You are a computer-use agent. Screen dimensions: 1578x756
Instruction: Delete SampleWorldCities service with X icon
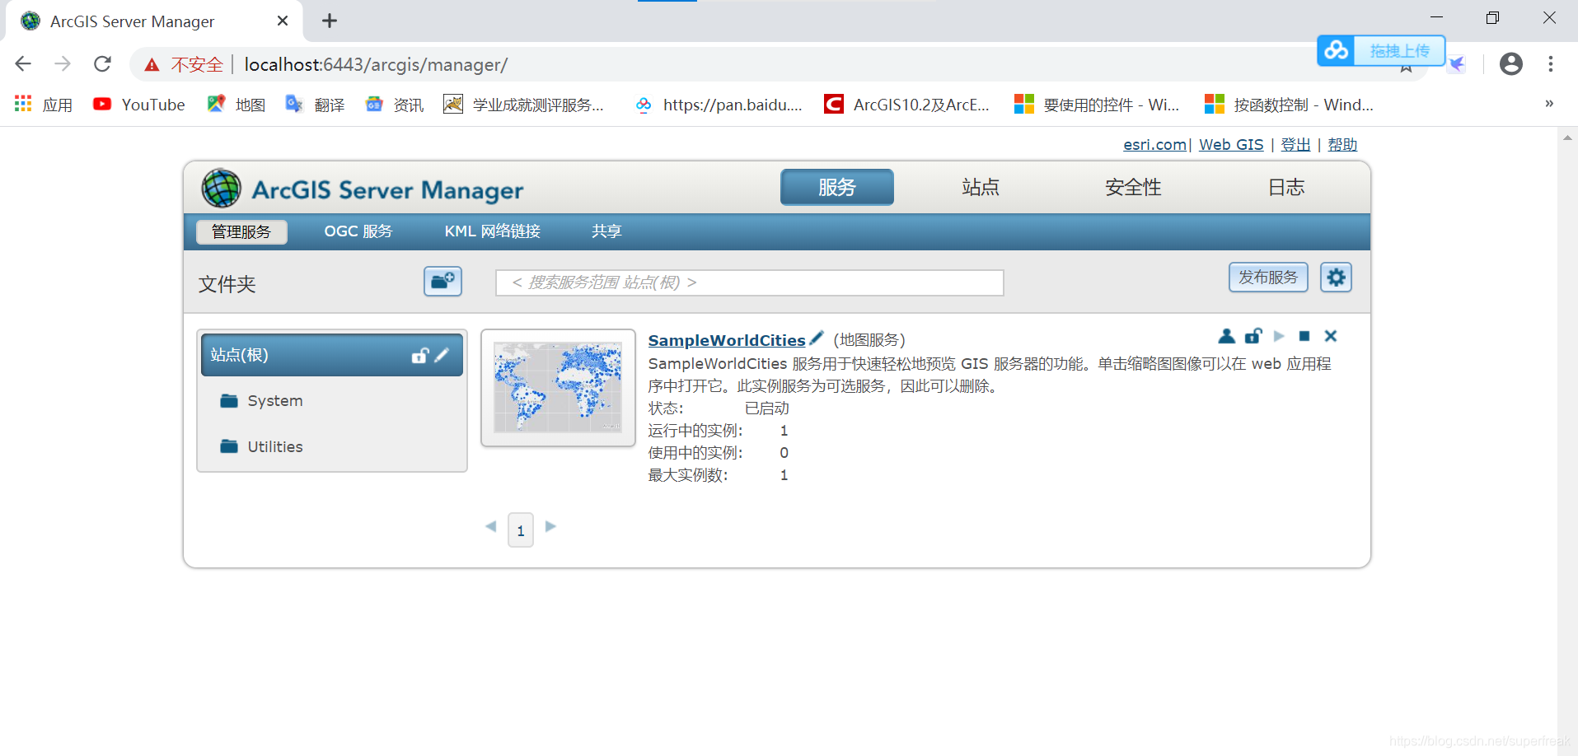click(1331, 336)
